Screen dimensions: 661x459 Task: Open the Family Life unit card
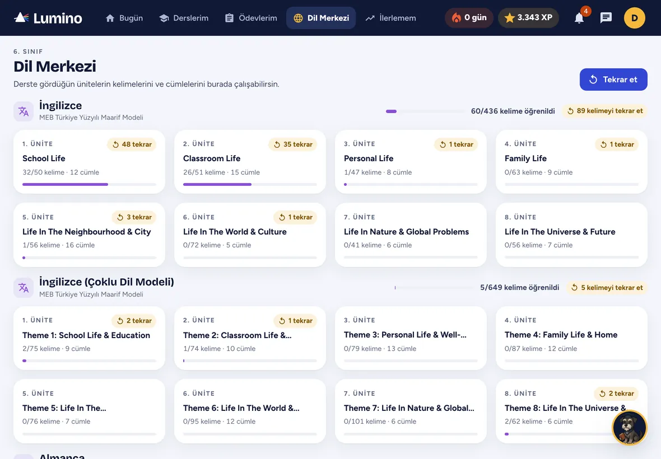pyautogui.click(x=571, y=162)
